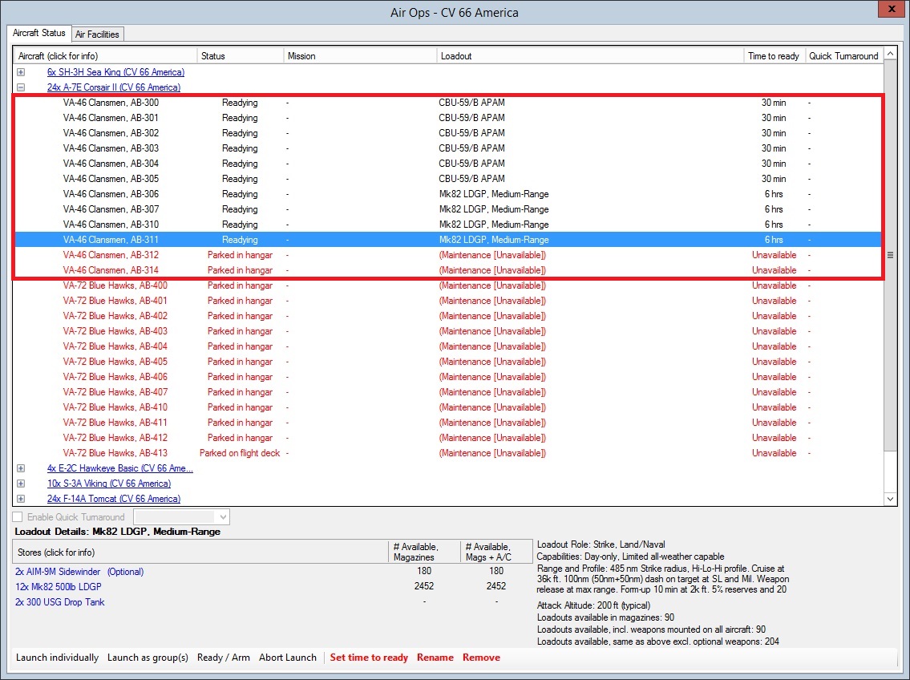The width and height of the screenshot is (910, 680).
Task: Select aircraft VA-46 Clansmen, AB-314
Action: point(447,270)
